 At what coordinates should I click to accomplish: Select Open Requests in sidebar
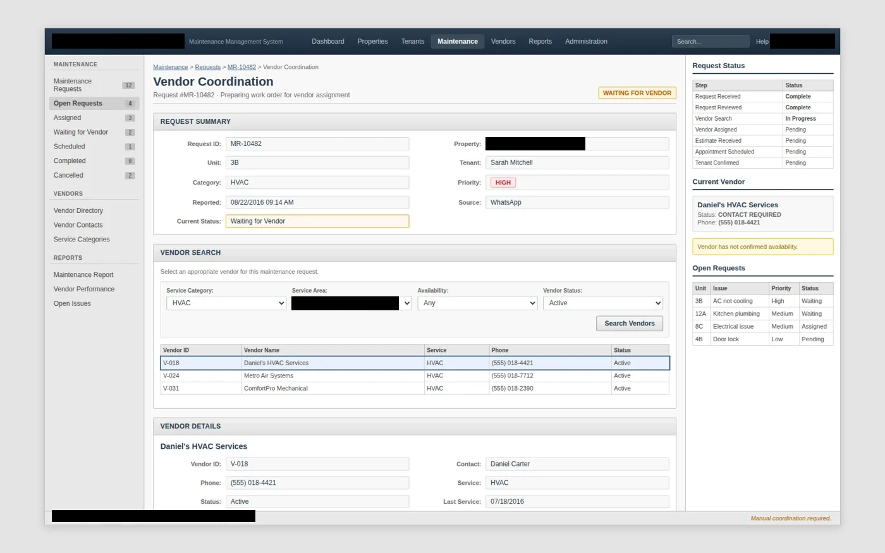click(x=94, y=104)
